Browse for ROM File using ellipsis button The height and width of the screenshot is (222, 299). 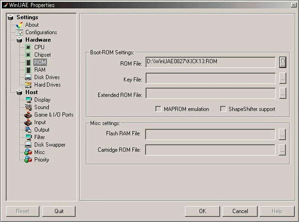(x=282, y=62)
